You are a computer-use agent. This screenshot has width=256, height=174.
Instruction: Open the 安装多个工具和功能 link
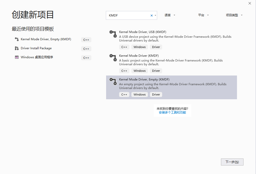point(172,112)
